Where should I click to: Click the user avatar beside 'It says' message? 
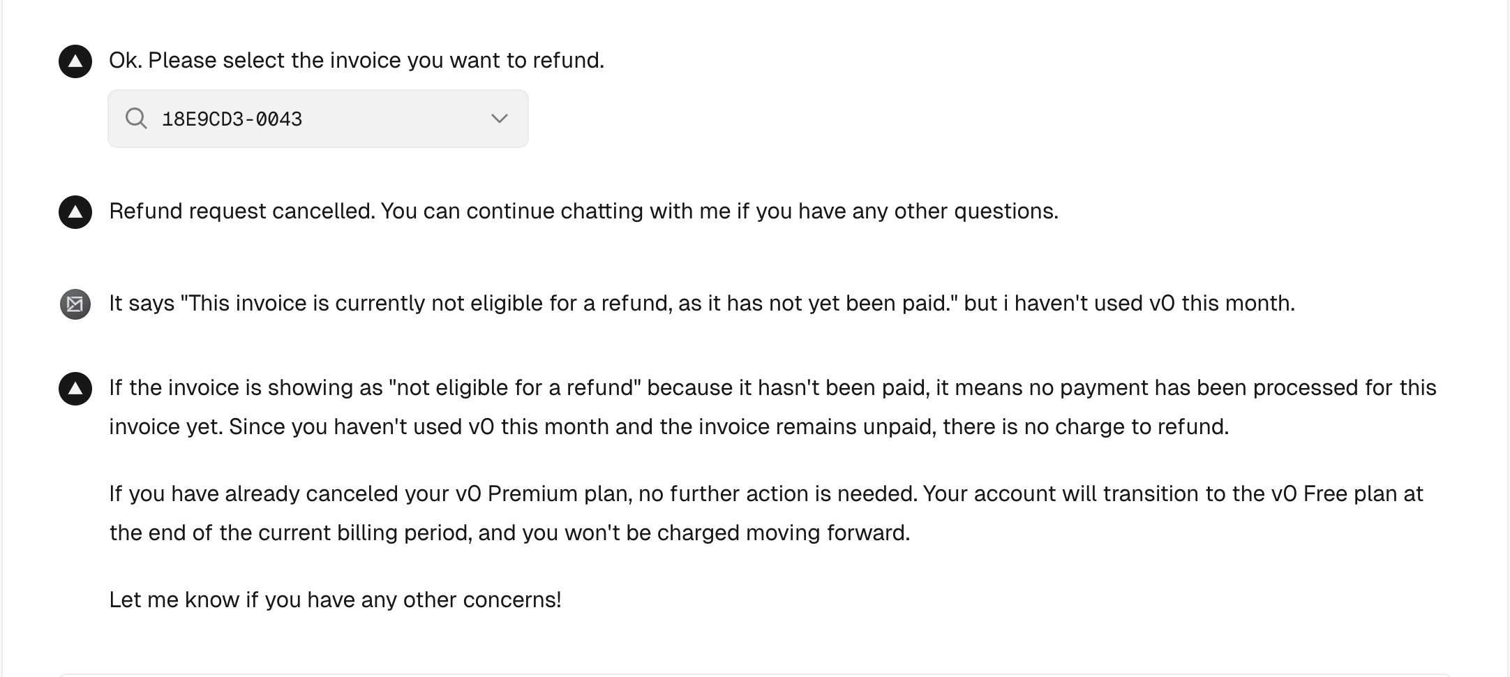75,304
